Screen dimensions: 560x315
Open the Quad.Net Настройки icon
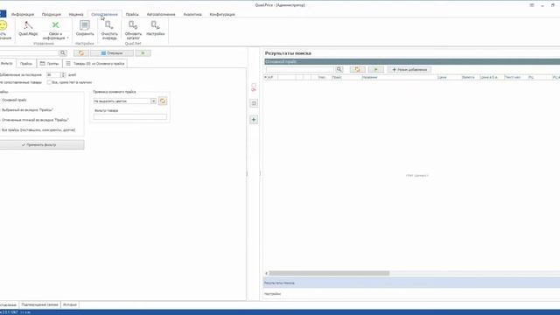pos(156,28)
